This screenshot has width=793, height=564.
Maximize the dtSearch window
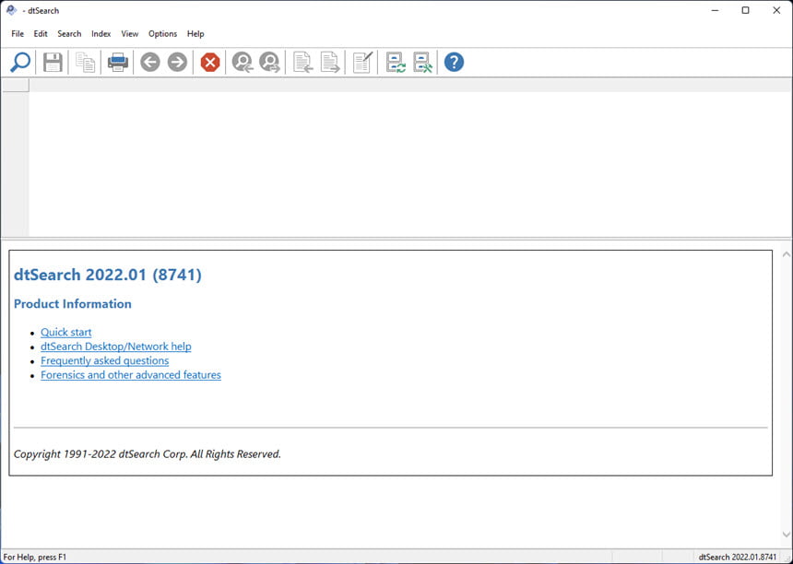pos(745,11)
